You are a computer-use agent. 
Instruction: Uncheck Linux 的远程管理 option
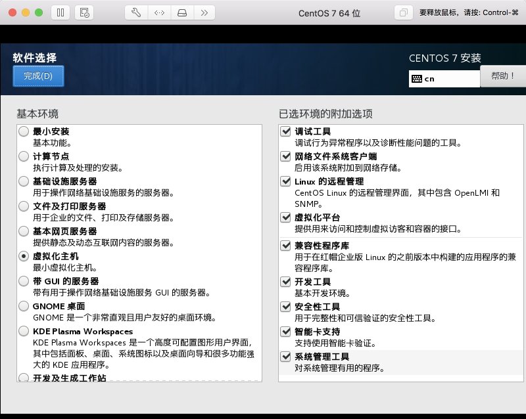pos(285,181)
